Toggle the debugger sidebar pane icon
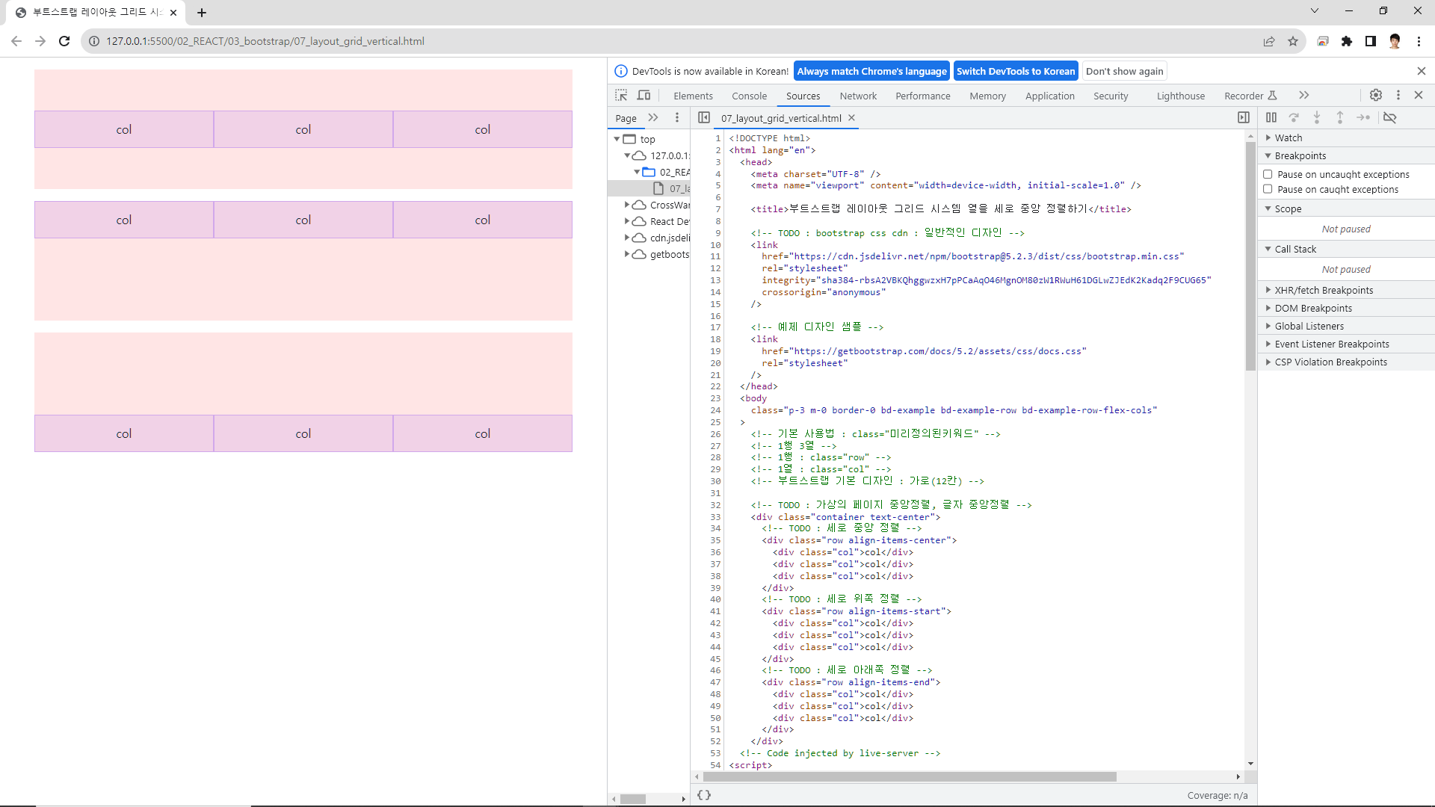 (x=1244, y=118)
